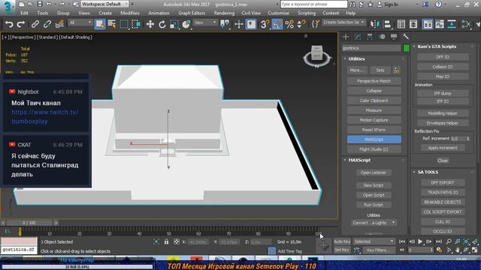Open Create Selection Set dropdown
Image resolution: width=481 pixels, height=270 pixels.
click(343, 22)
